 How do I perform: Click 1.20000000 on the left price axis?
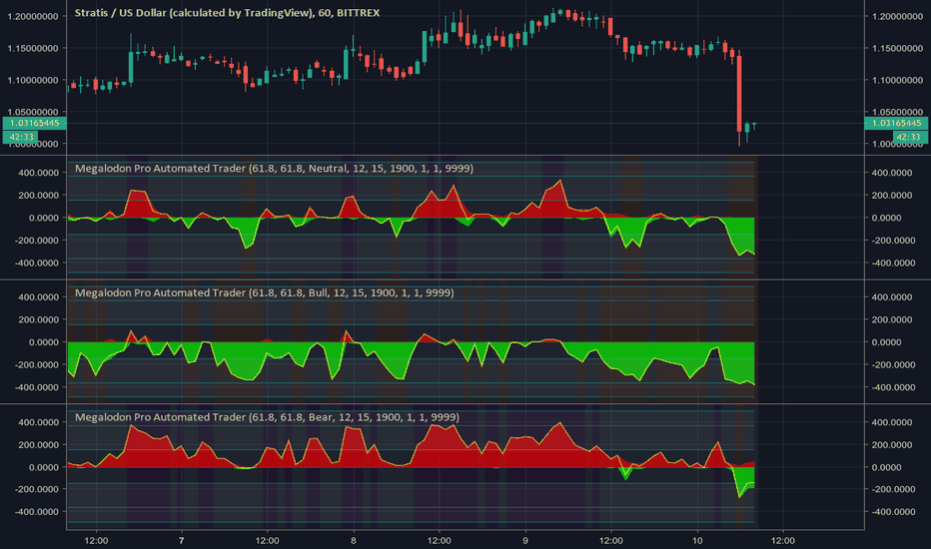coord(33,17)
